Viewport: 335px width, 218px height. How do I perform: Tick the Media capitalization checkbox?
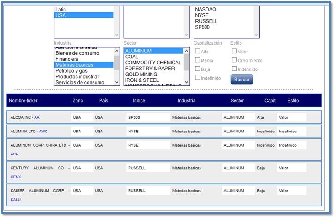[198, 60]
